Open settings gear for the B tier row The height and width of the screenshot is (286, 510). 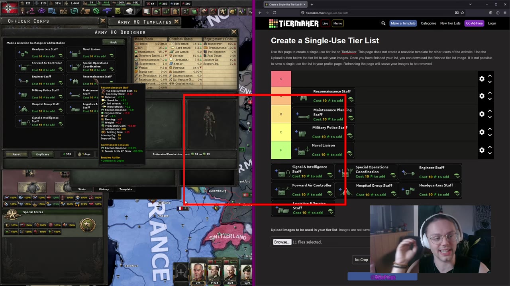coord(482,114)
